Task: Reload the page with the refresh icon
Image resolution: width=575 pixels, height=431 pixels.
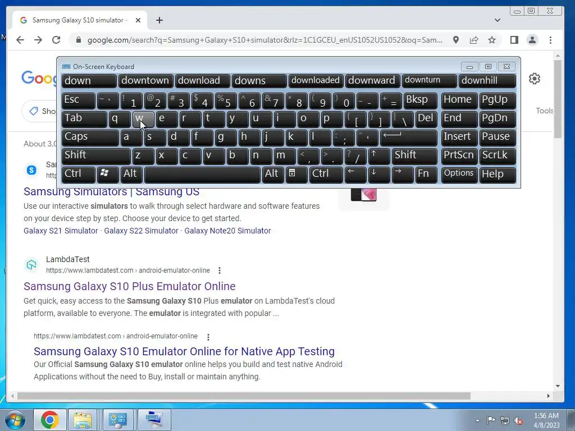Action: pyautogui.click(x=56, y=40)
